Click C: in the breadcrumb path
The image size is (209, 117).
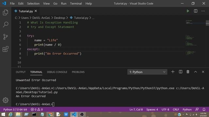16,18
